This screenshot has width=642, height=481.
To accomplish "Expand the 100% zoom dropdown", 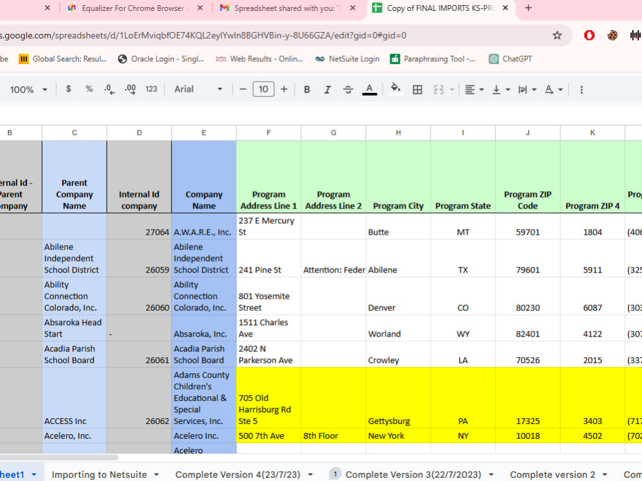I will click(x=28, y=90).
